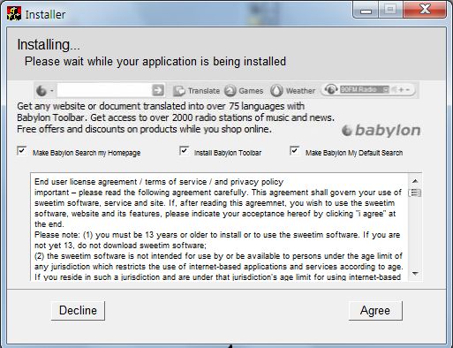Close the Installer window
Screen dimensions: 453x348
425,10
